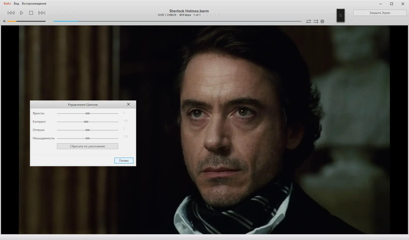
Task: Confirm color settings with Готово
Action: pos(124,161)
